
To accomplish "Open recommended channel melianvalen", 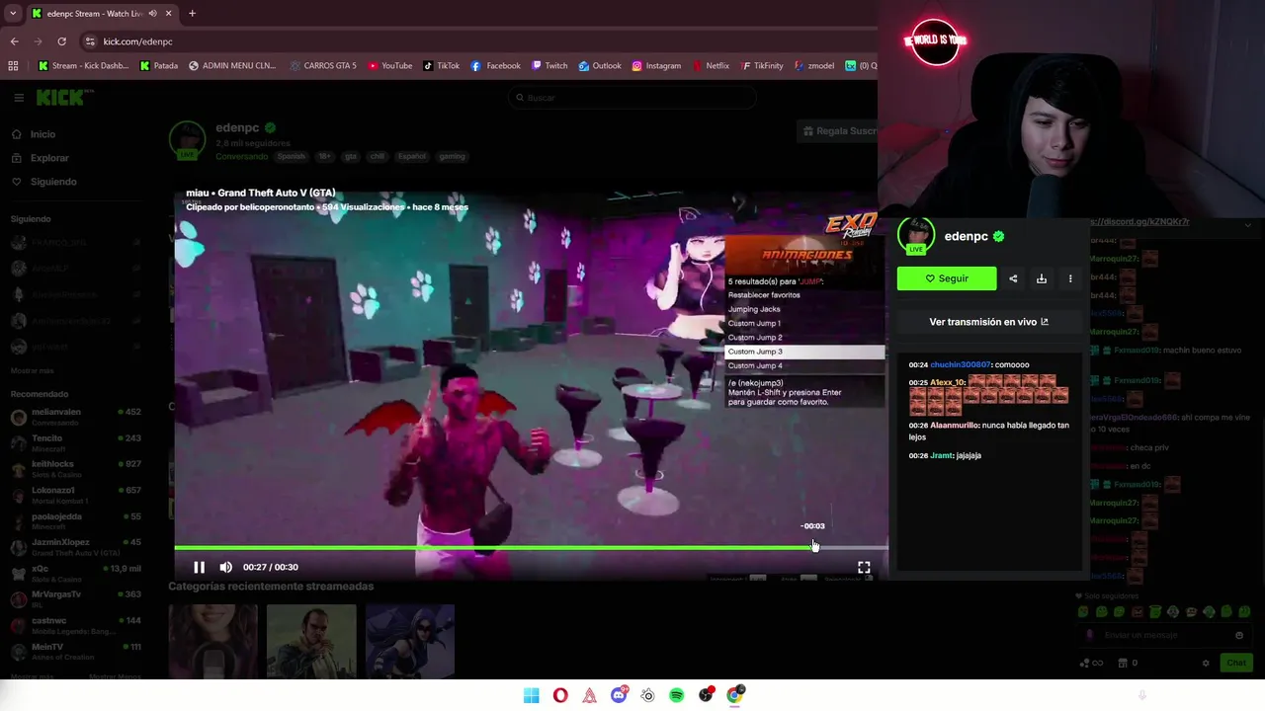I will click(x=75, y=416).
